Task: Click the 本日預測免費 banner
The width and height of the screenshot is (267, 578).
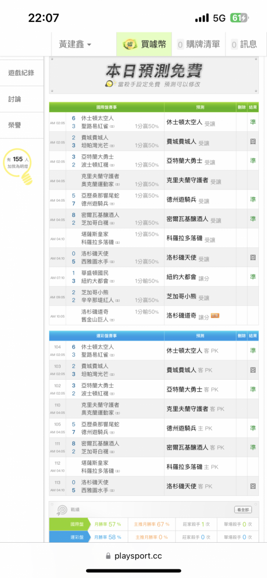Action: pyautogui.click(x=154, y=75)
